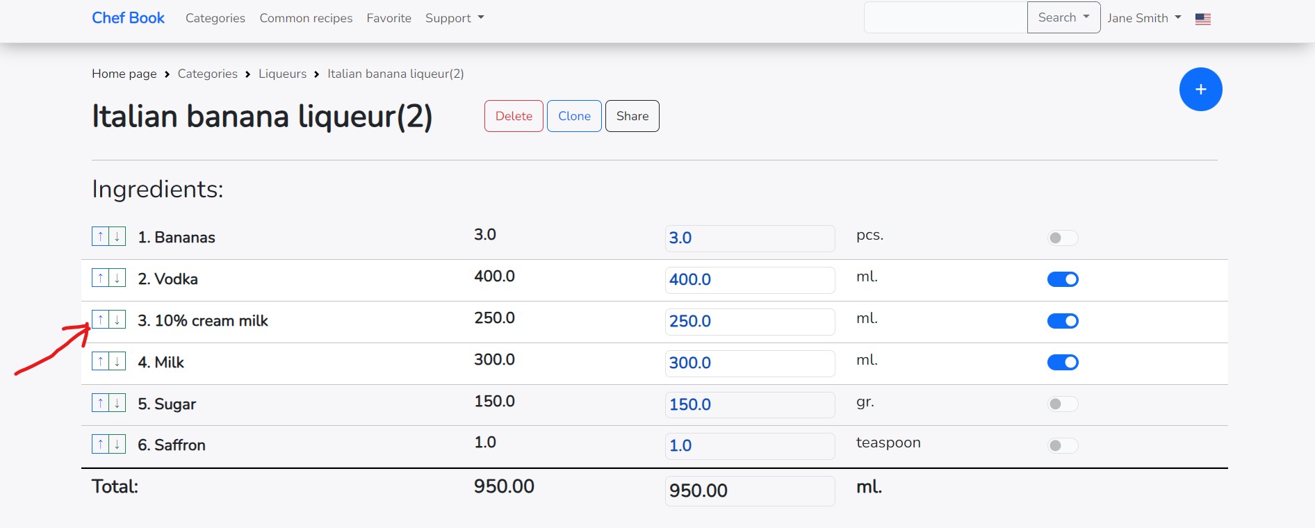Move Saffron ingredient up

coord(100,445)
